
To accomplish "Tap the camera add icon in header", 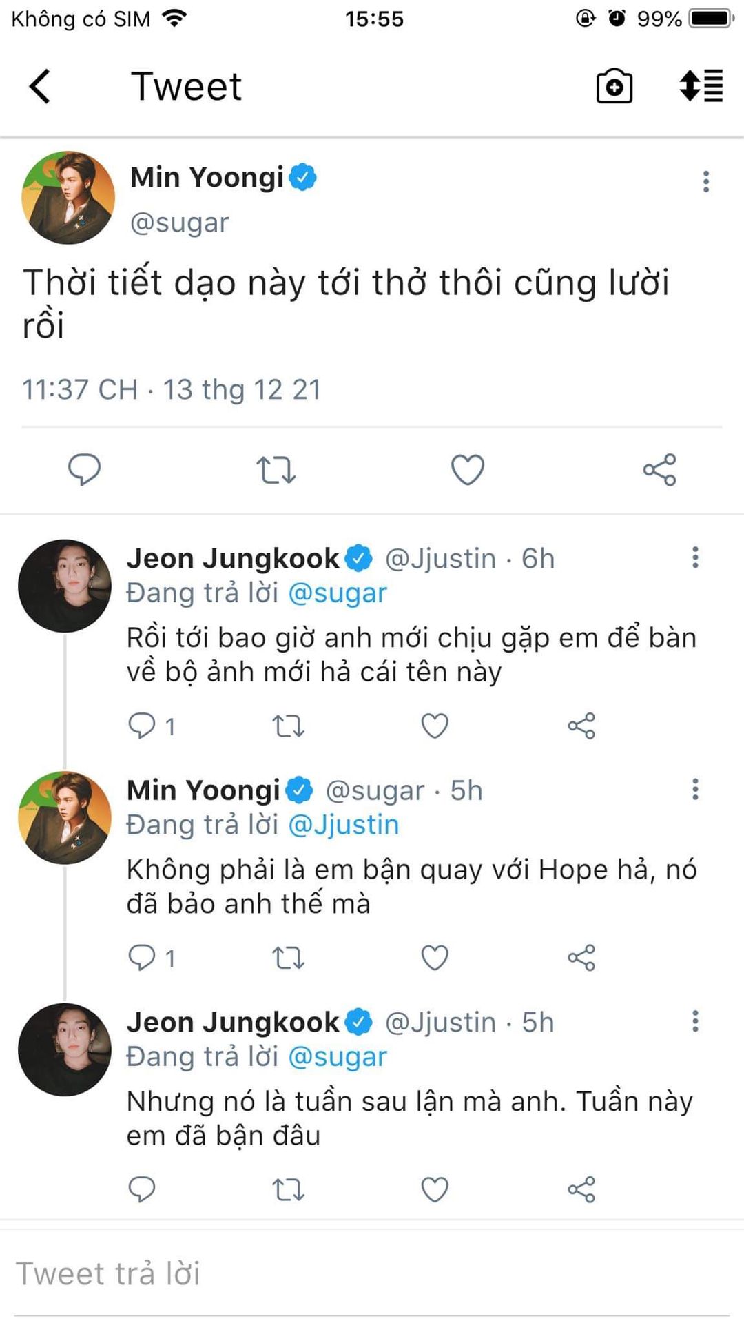I will (x=614, y=87).
